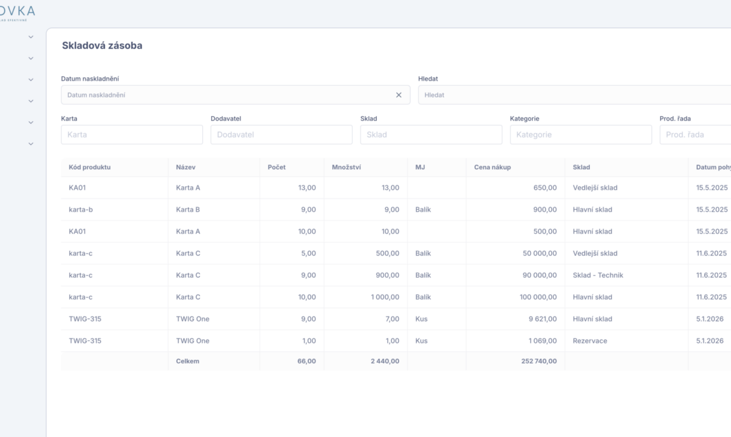This screenshot has width=731, height=437.
Task: Click the Počet column header
Action: 277,167
